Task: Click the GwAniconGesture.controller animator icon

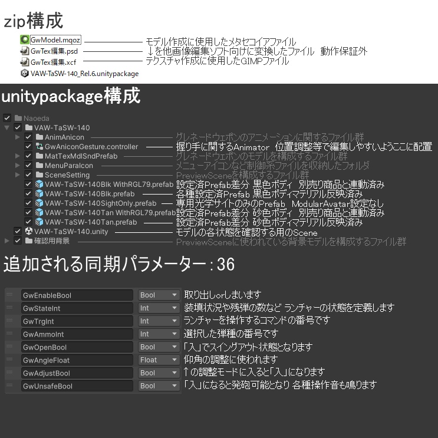Action: click(39, 146)
